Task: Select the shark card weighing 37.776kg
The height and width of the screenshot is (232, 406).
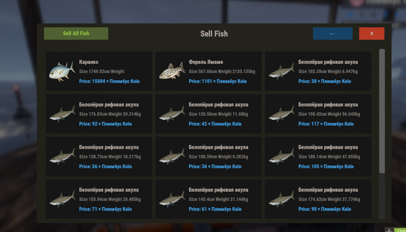Action: (x=318, y=199)
